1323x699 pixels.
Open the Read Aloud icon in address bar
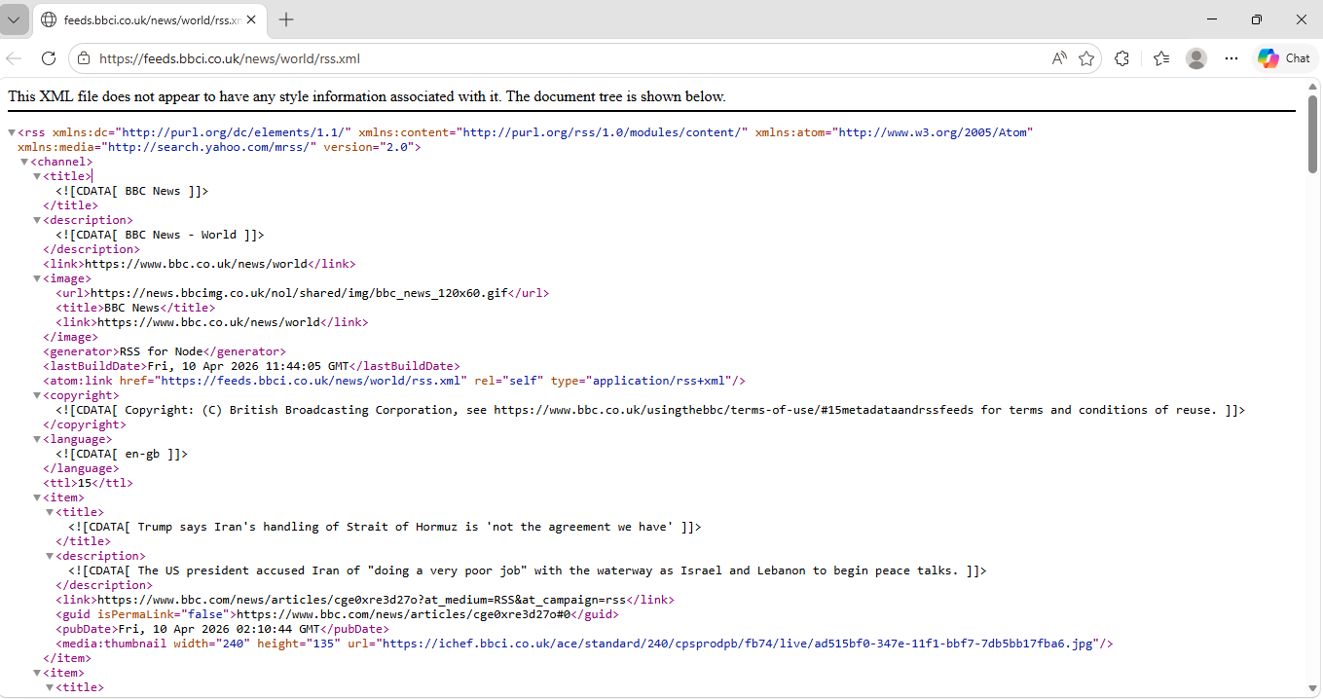[x=1059, y=58]
